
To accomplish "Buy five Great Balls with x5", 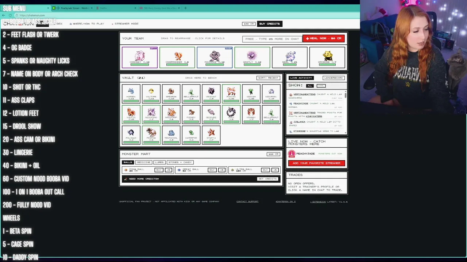I will click(222, 170).
